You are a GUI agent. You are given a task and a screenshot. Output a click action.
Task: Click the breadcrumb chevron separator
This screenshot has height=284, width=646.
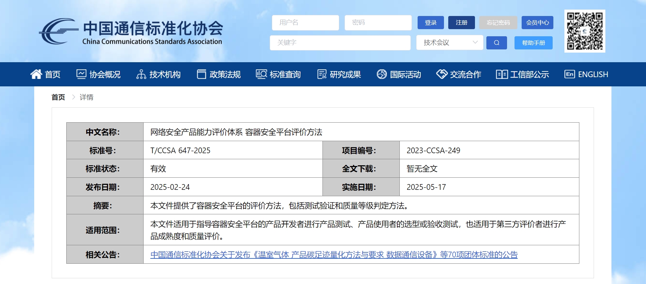[x=73, y=97]
